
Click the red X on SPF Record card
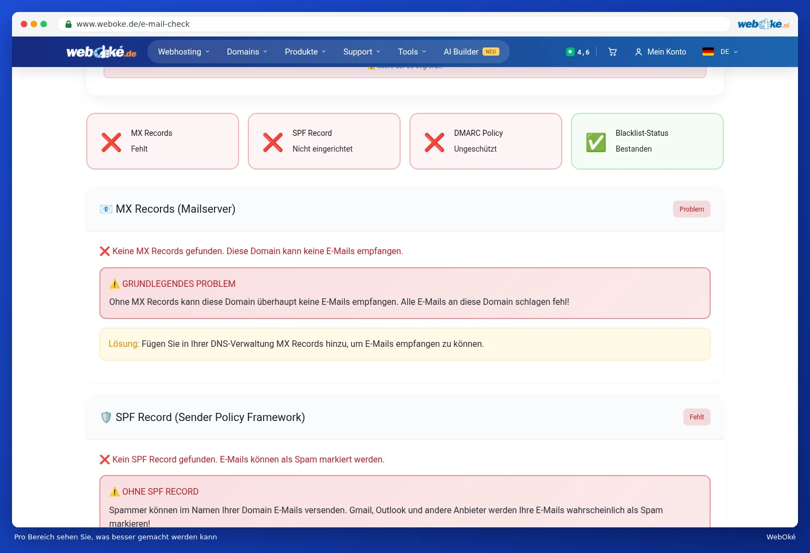273,142
